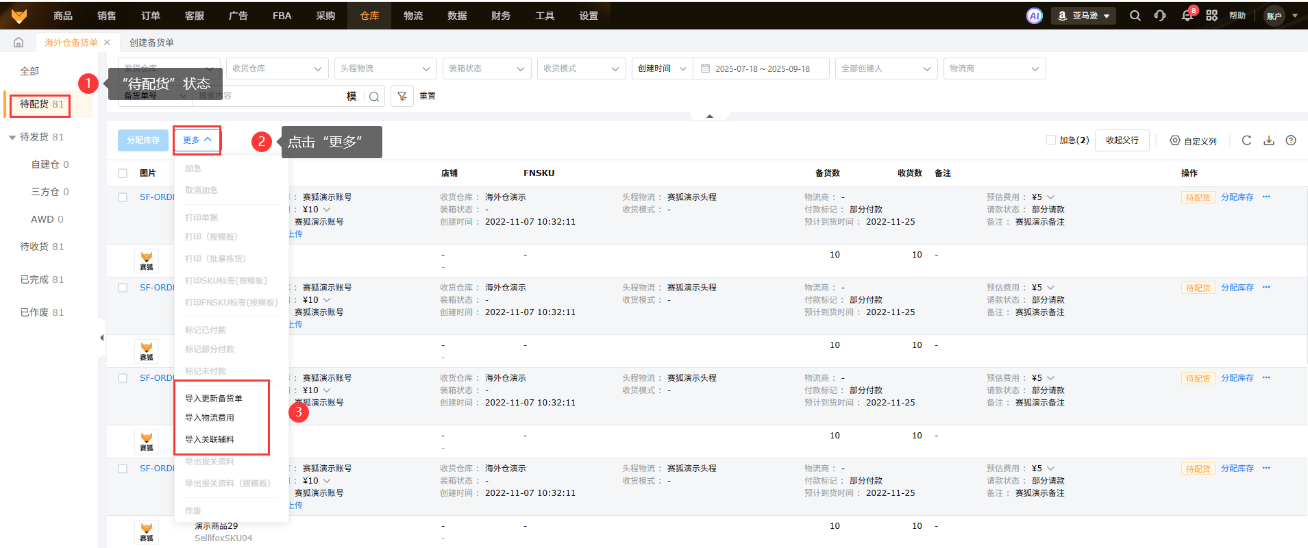
Task: Switch to the 创建备货单 tab
Action: [x=151, y=42]
